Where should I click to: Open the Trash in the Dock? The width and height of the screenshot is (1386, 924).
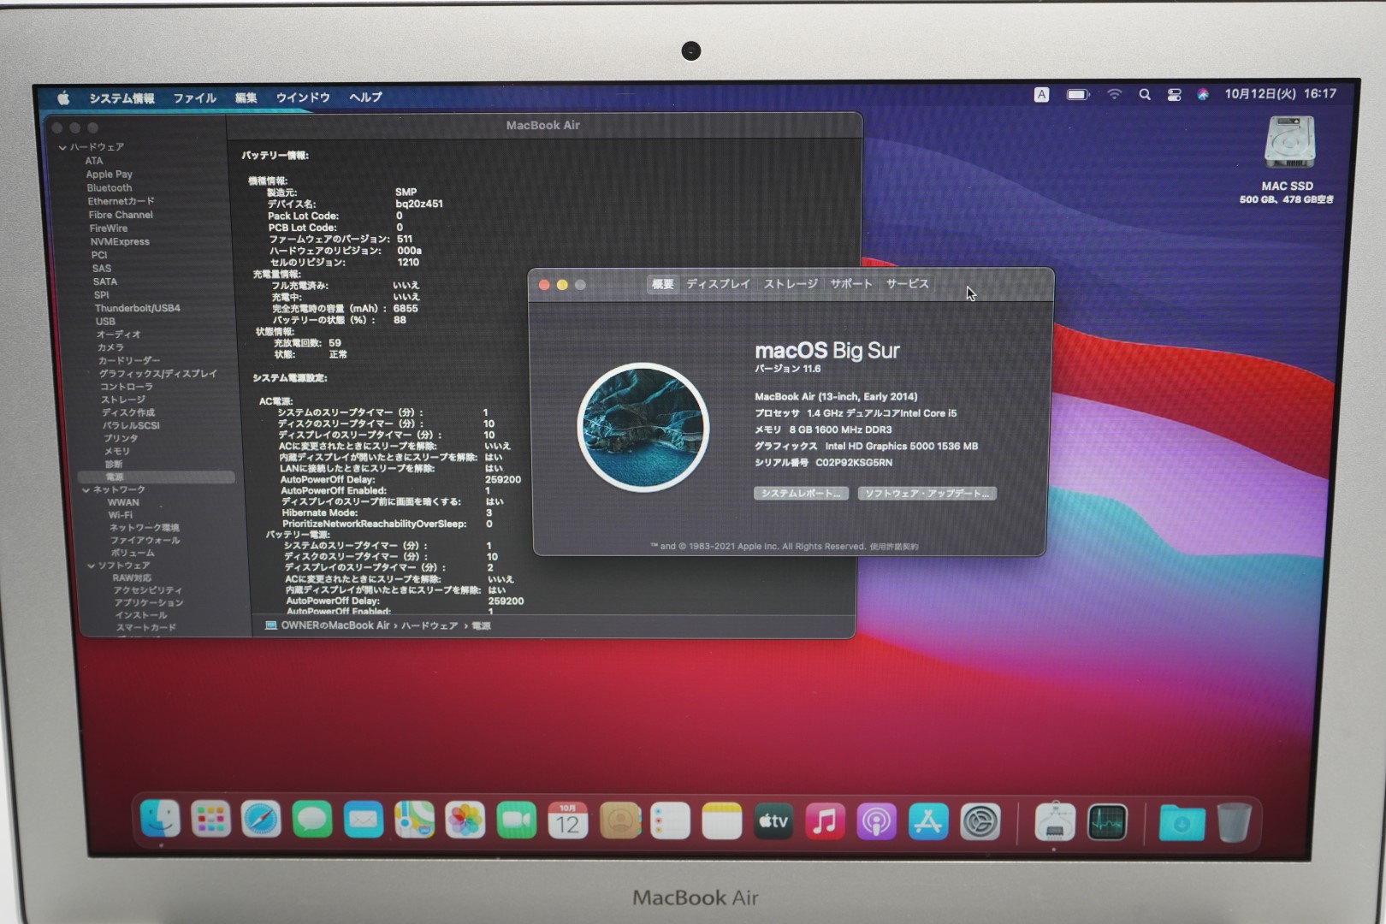click(x=1234, y=823)
